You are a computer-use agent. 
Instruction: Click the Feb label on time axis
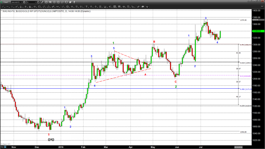tap(83, 147)
